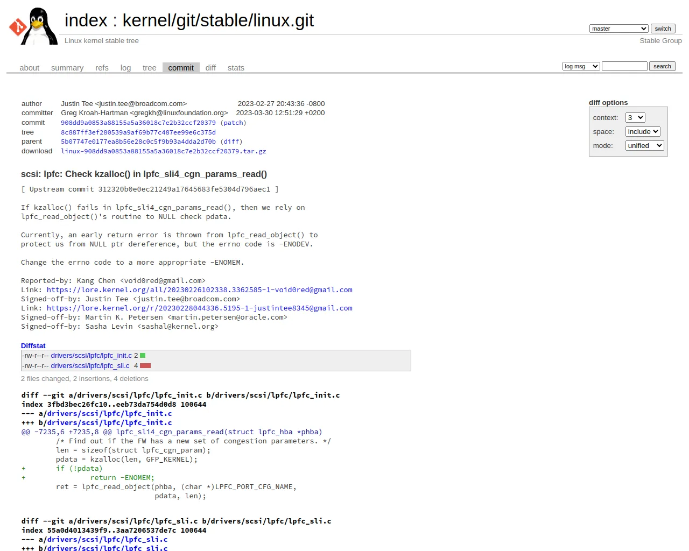Click committer Greg Kroah-Hartman text
Image resolution: width=689 pixels, height=551 pixels.
click(x=144, y=113)
